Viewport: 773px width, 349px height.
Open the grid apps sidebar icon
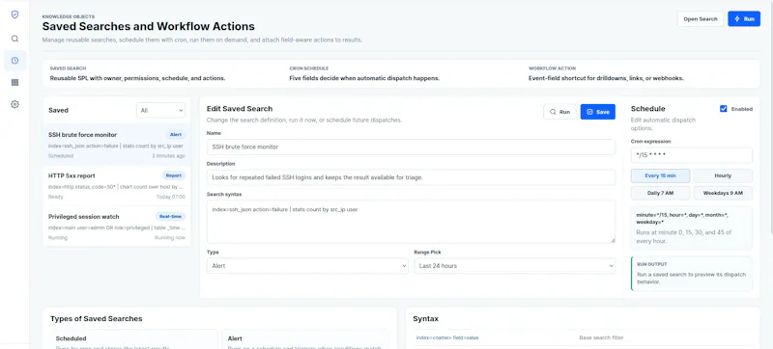pyautogui.click(x=14, y=83)
